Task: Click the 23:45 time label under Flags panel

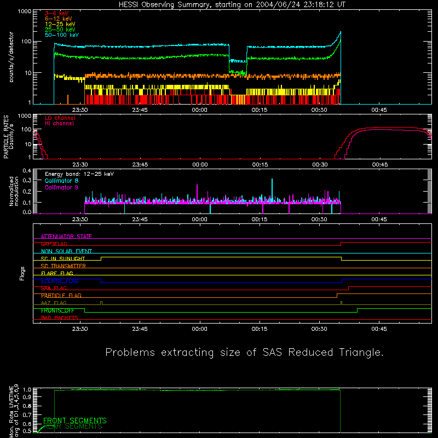Action: (140, 329)
